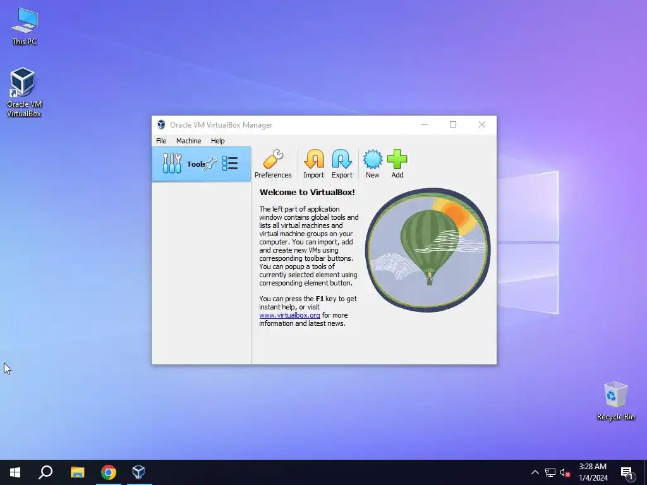Click the green Add machine icon
Screen dimensions: 647x485
tap(397, 164)
